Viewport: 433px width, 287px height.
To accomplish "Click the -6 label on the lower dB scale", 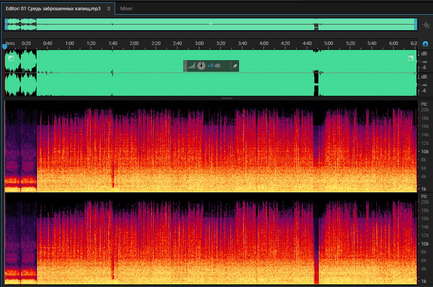I will click(424, 90).
